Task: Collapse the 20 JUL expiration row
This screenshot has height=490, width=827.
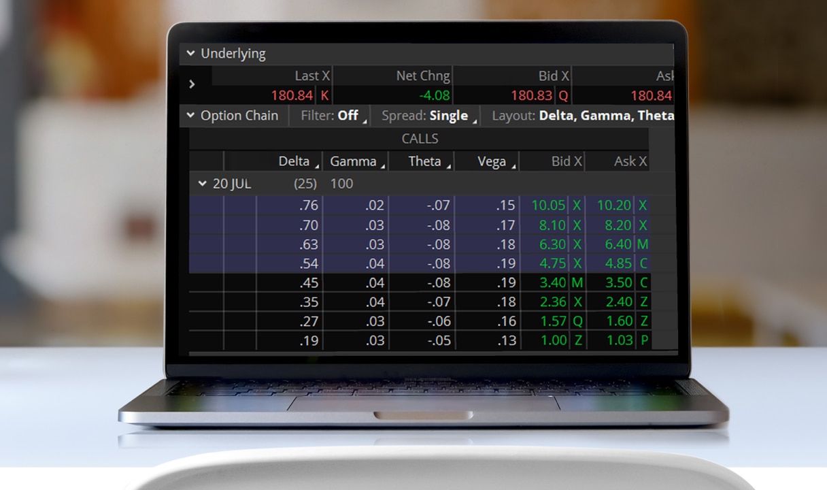Action: [x=202, y=184]
